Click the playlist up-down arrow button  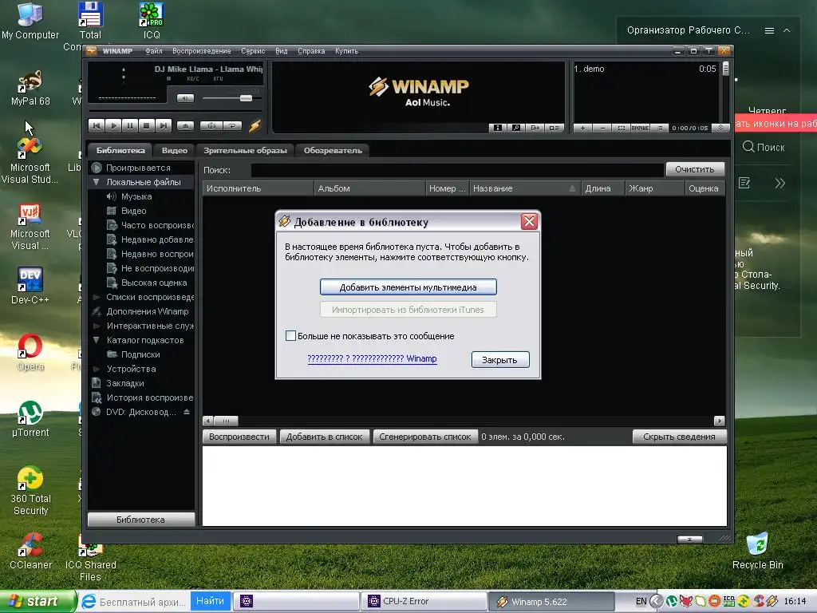[720, 128]
